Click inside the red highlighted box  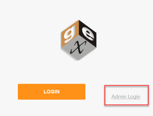(x=126, y=95)
